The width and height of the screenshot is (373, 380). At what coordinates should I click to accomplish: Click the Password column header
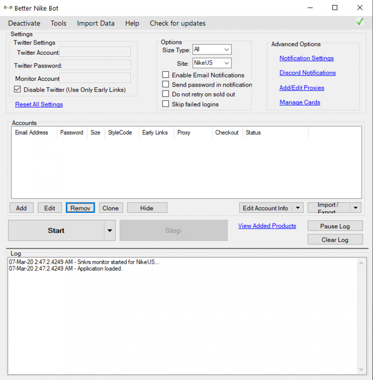(72, 133)
